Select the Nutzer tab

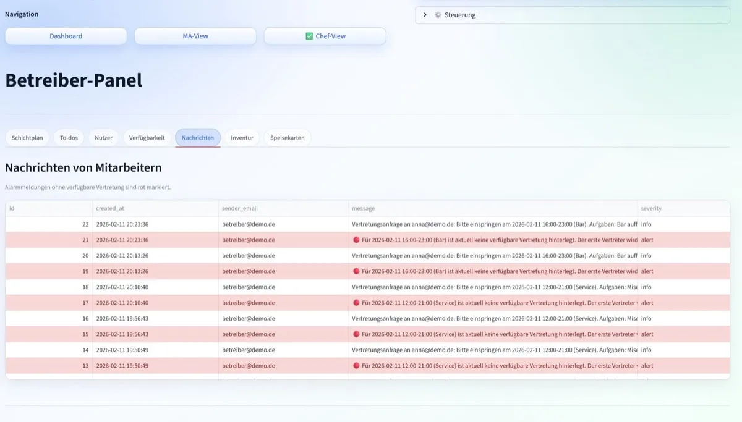(x=103, y=138)
